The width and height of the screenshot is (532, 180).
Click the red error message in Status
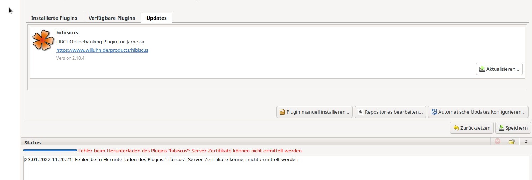click(x=190, y=151)
